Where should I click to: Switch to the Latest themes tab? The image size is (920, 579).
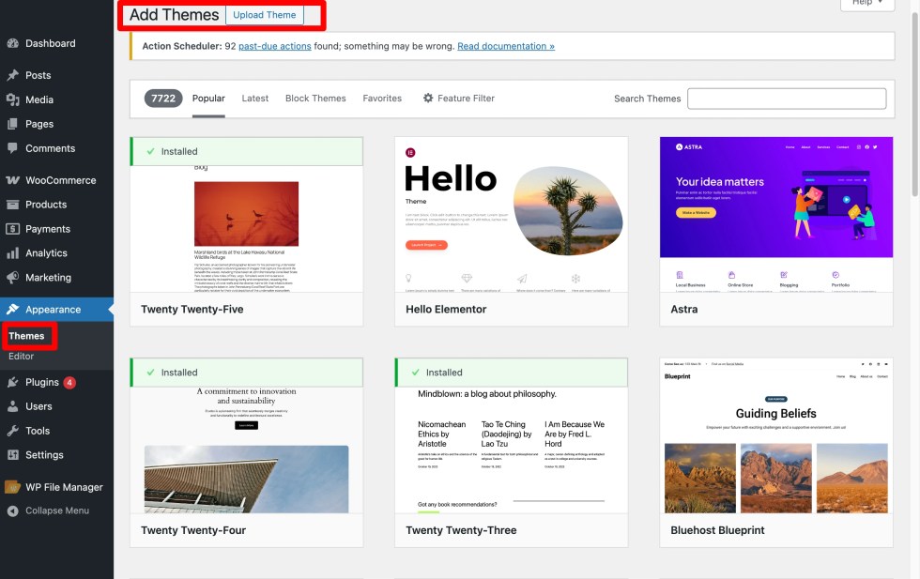point(254,99)
